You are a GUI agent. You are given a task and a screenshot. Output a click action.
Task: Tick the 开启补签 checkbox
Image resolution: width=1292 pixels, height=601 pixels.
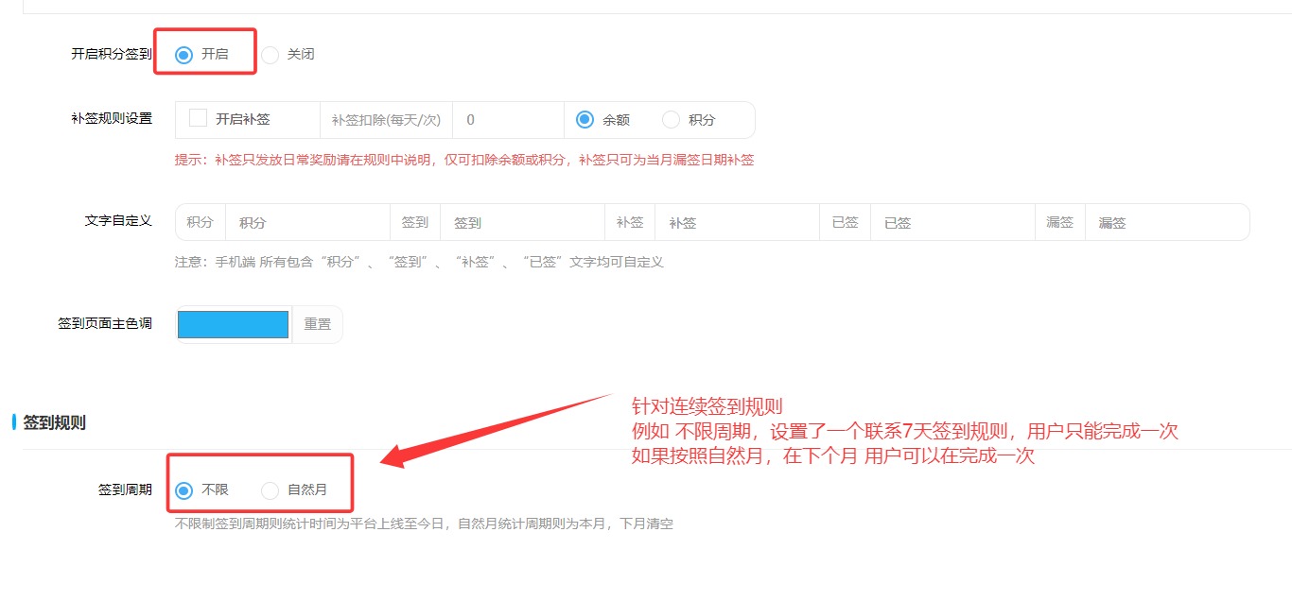[199, 119]
